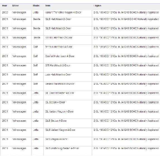Click the Sport Hatchback 2-Door trim cell
This screenshot has height=160, width=160.
pos(59,38)
